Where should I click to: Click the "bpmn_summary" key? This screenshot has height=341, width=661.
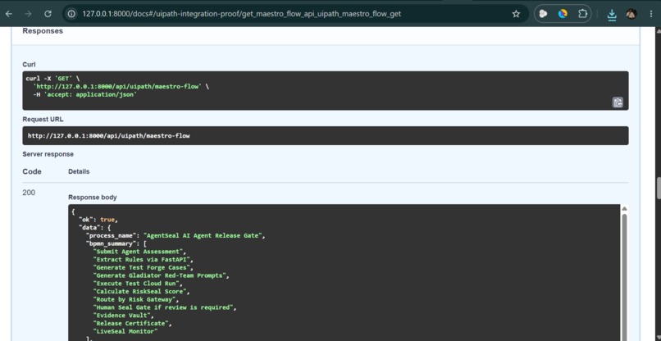(x=111, y=243)
